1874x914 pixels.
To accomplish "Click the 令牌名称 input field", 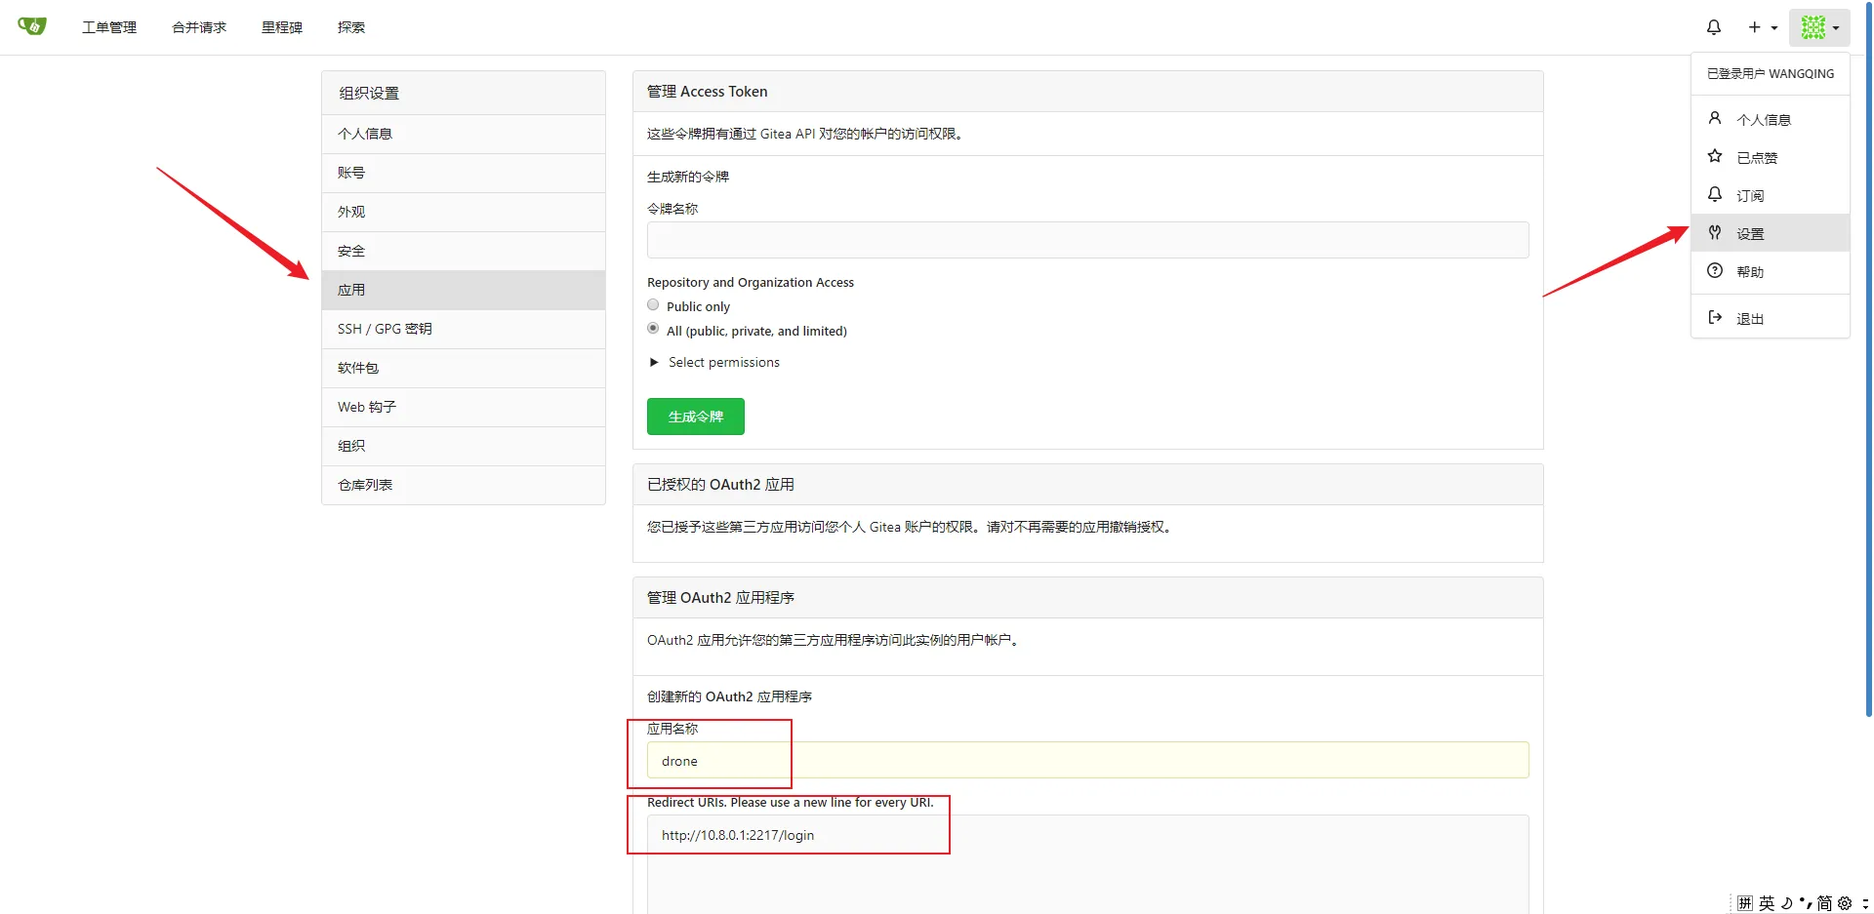I will [x=1087, y=240].
